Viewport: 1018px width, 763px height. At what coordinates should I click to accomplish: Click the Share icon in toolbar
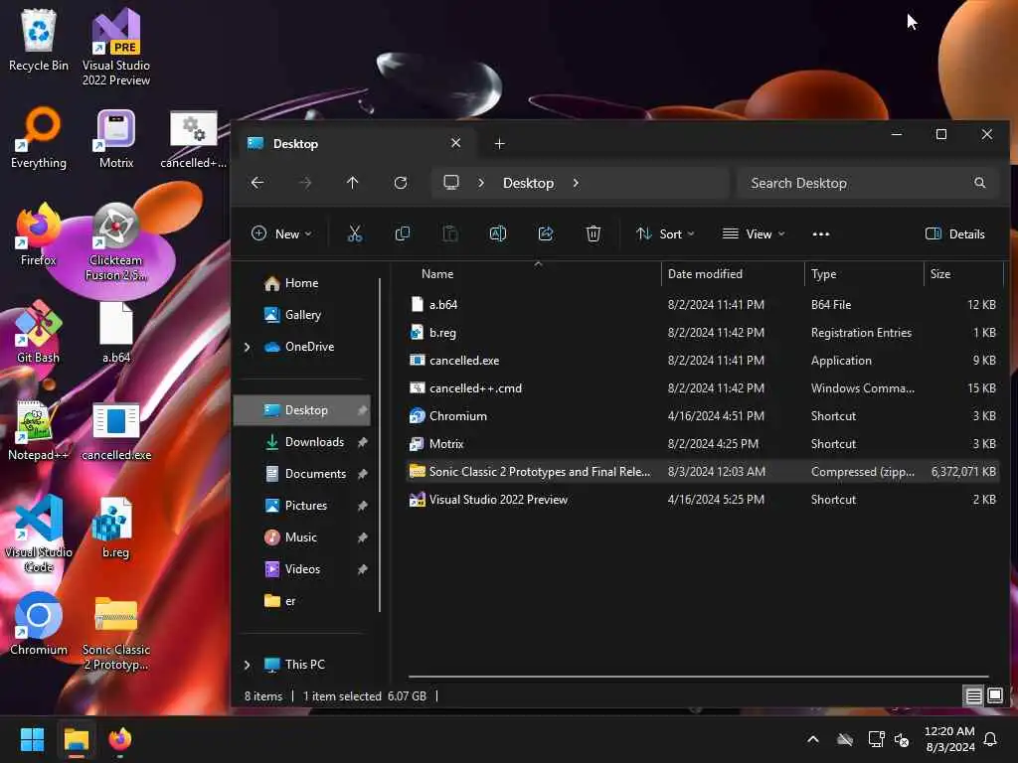(546, 233)
